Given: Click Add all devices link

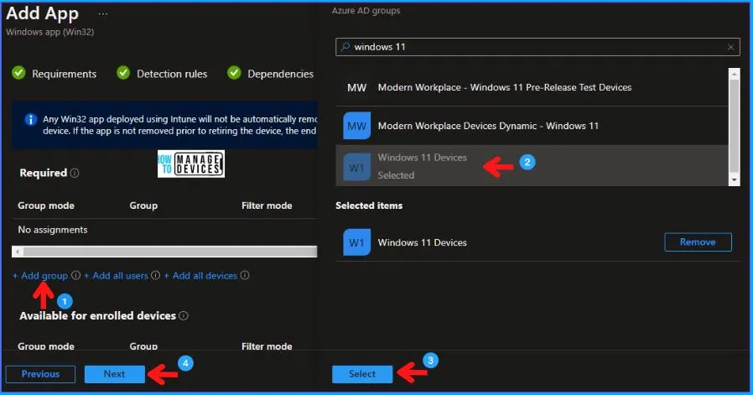Looking at the screenshot, I should pyautogui.click(x=200, y=276).
